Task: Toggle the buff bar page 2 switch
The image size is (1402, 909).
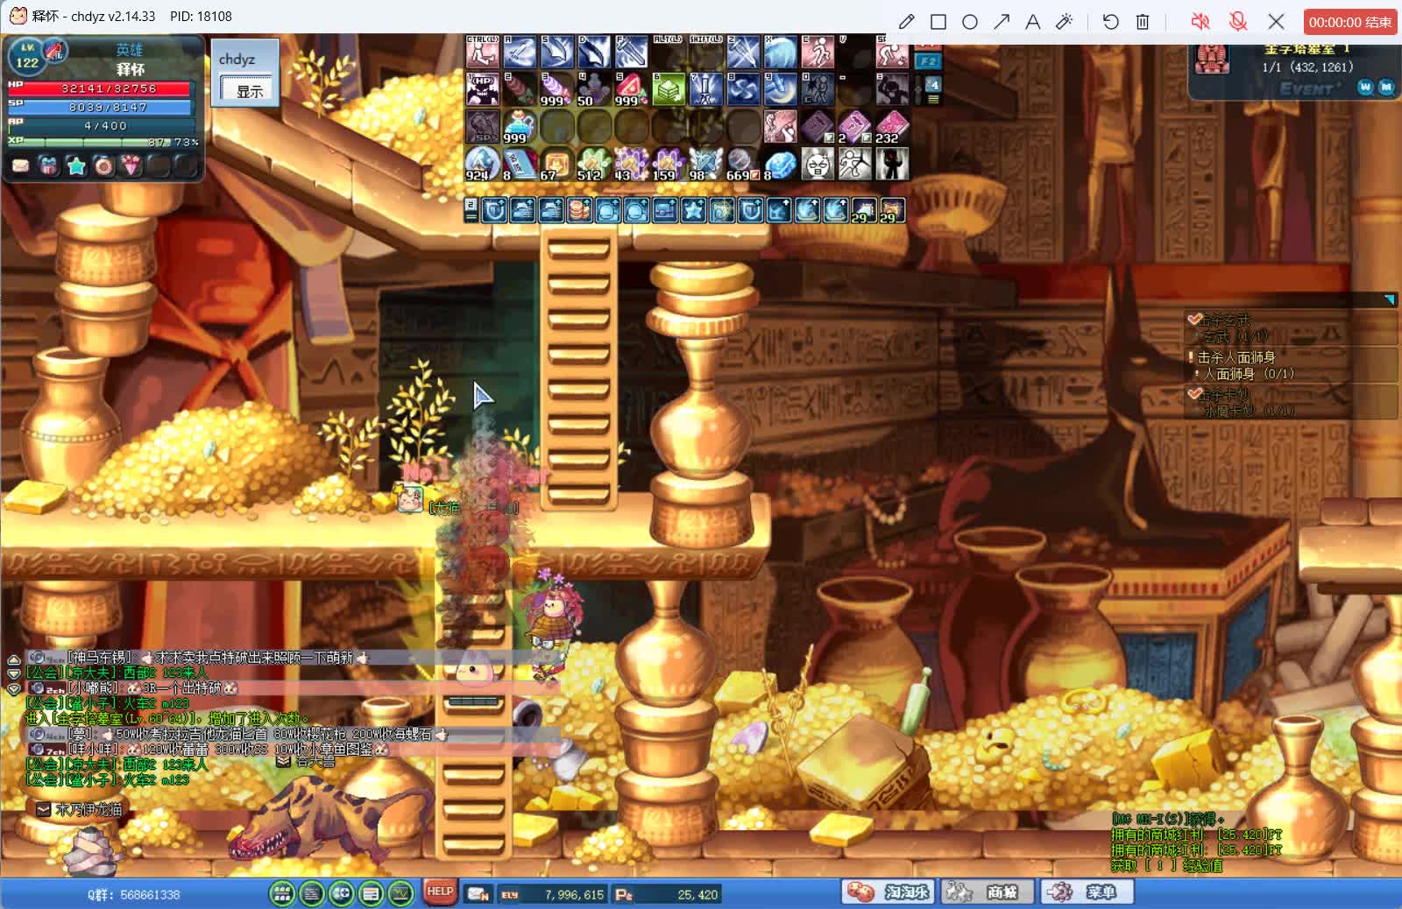Action: click(x=471, y=210)
